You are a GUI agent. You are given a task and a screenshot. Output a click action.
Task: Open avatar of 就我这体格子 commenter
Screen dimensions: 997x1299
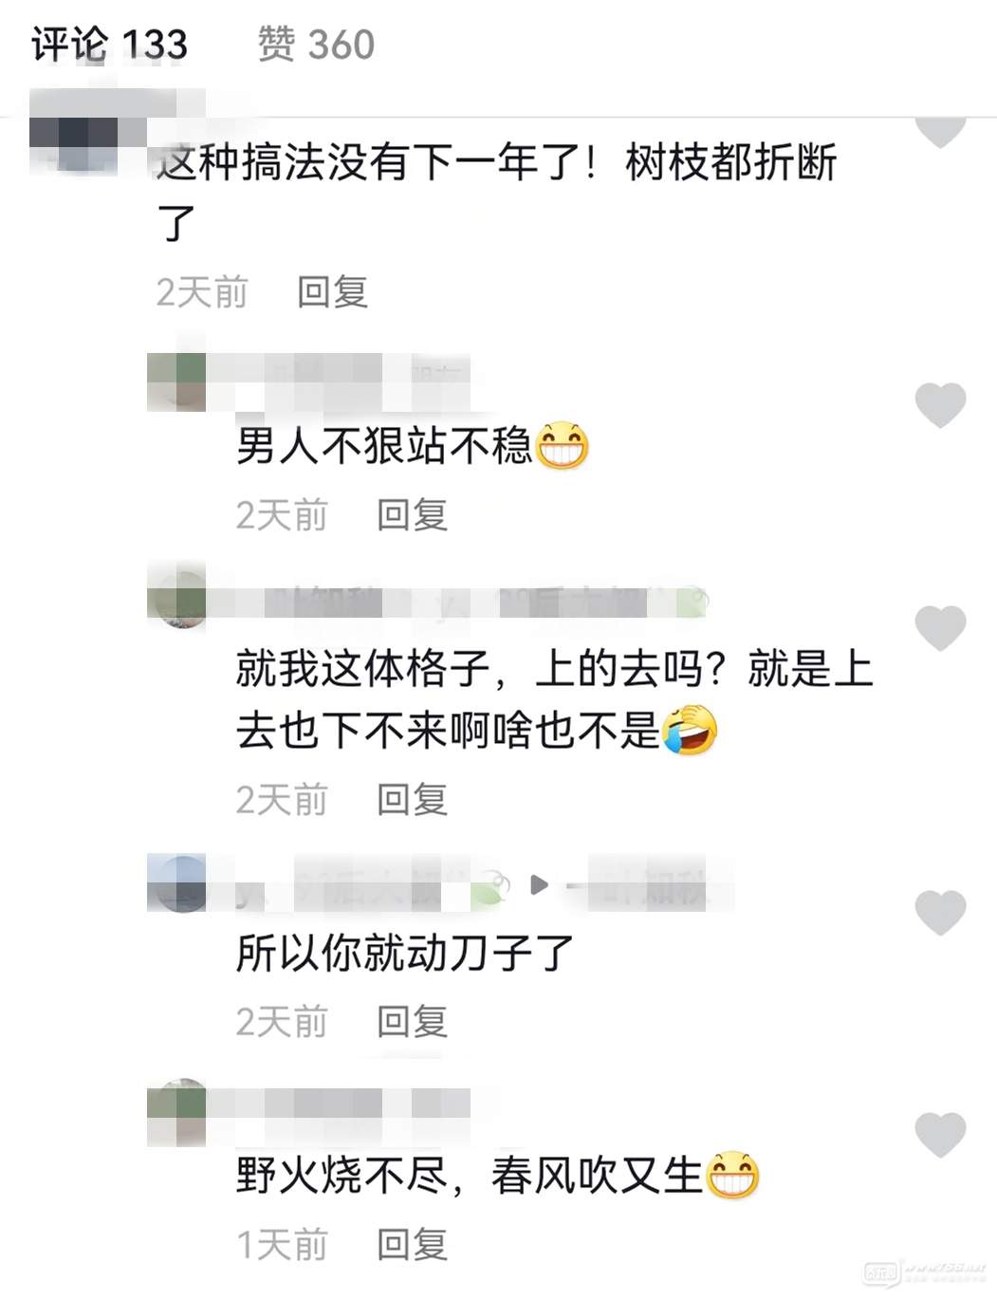(x=177, y=600)
